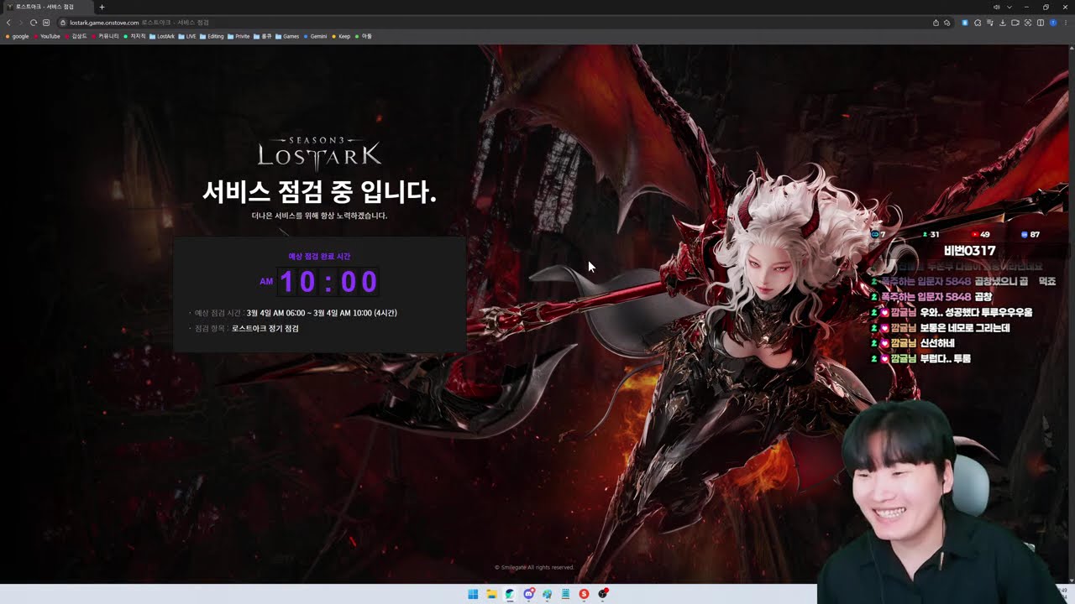This screenshot has height=604, width=1075.
Task: Open the notepad taskbar icon
Action: tap(566, 594)
